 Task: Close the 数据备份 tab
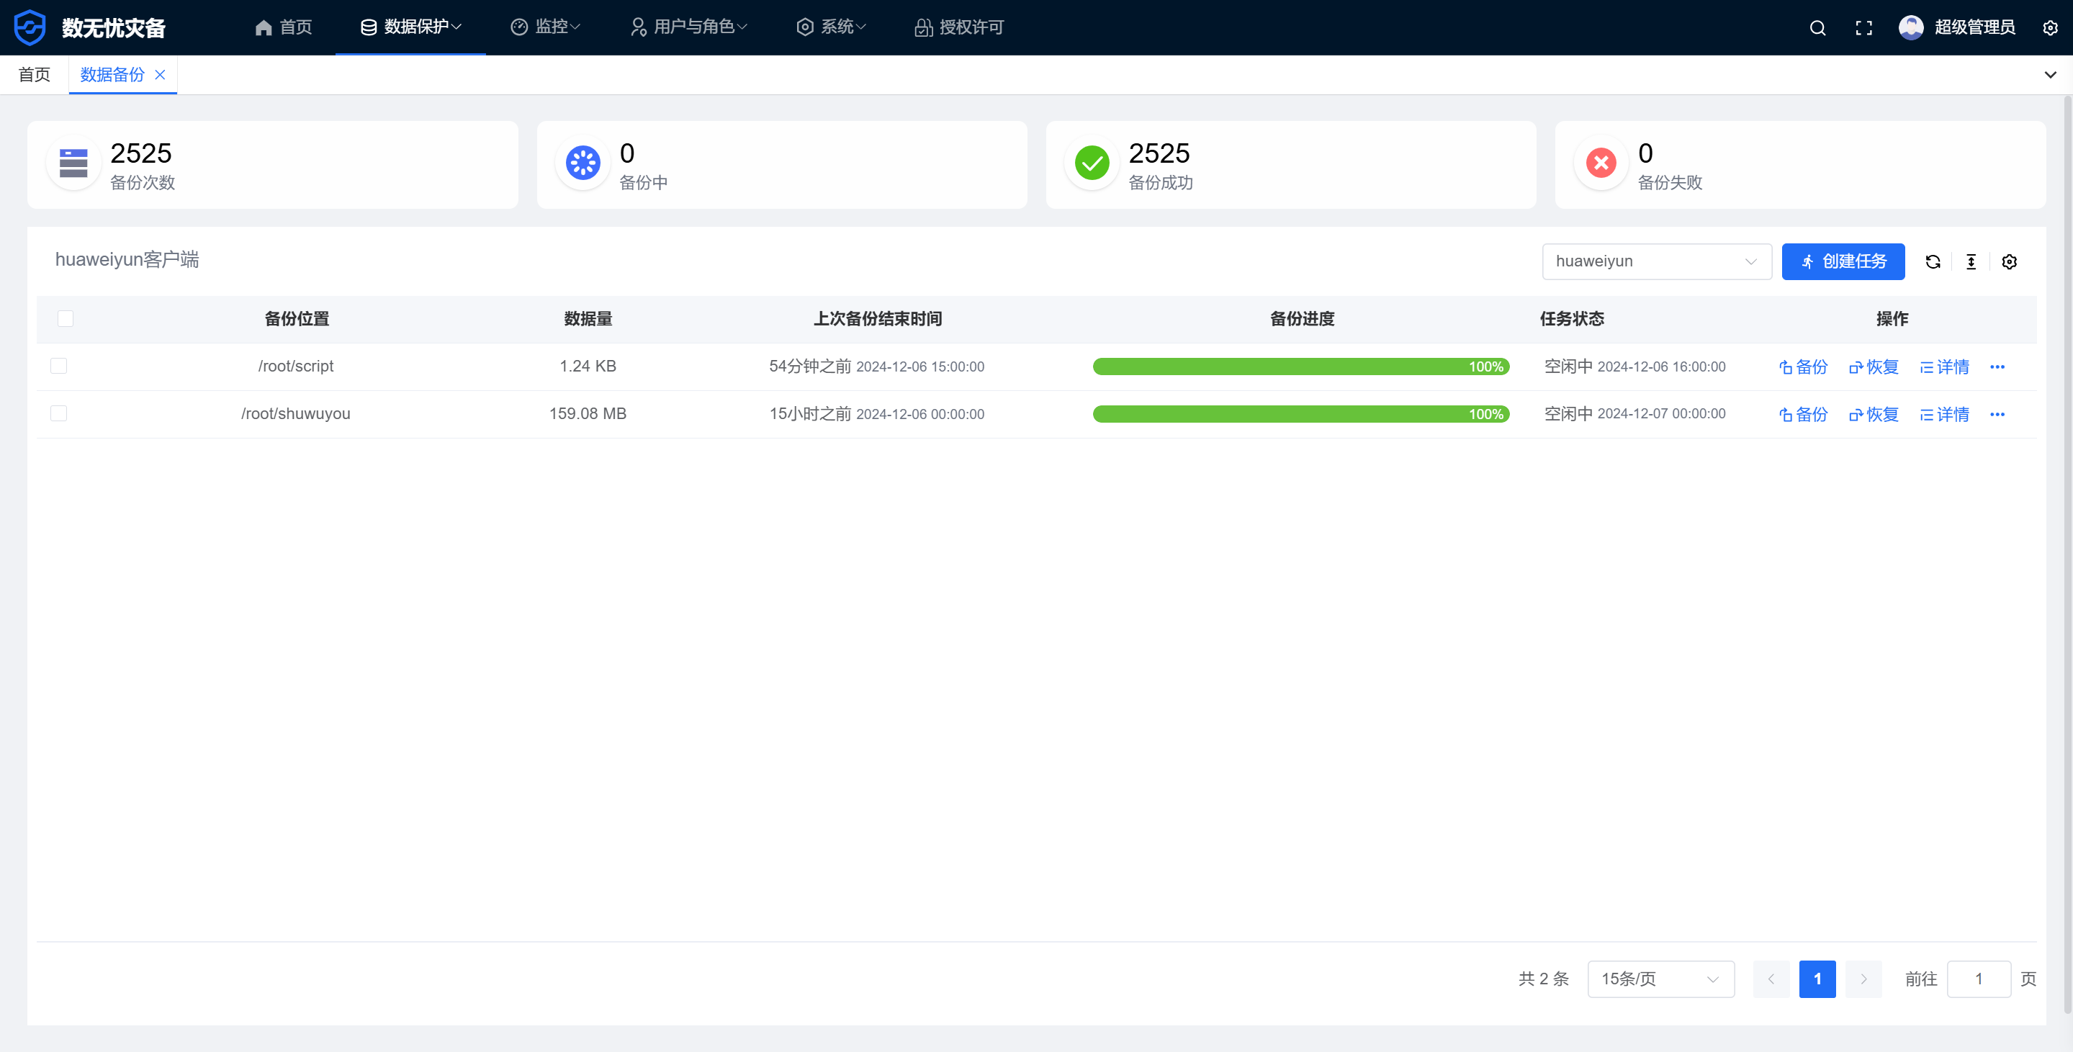click(160, 75)
